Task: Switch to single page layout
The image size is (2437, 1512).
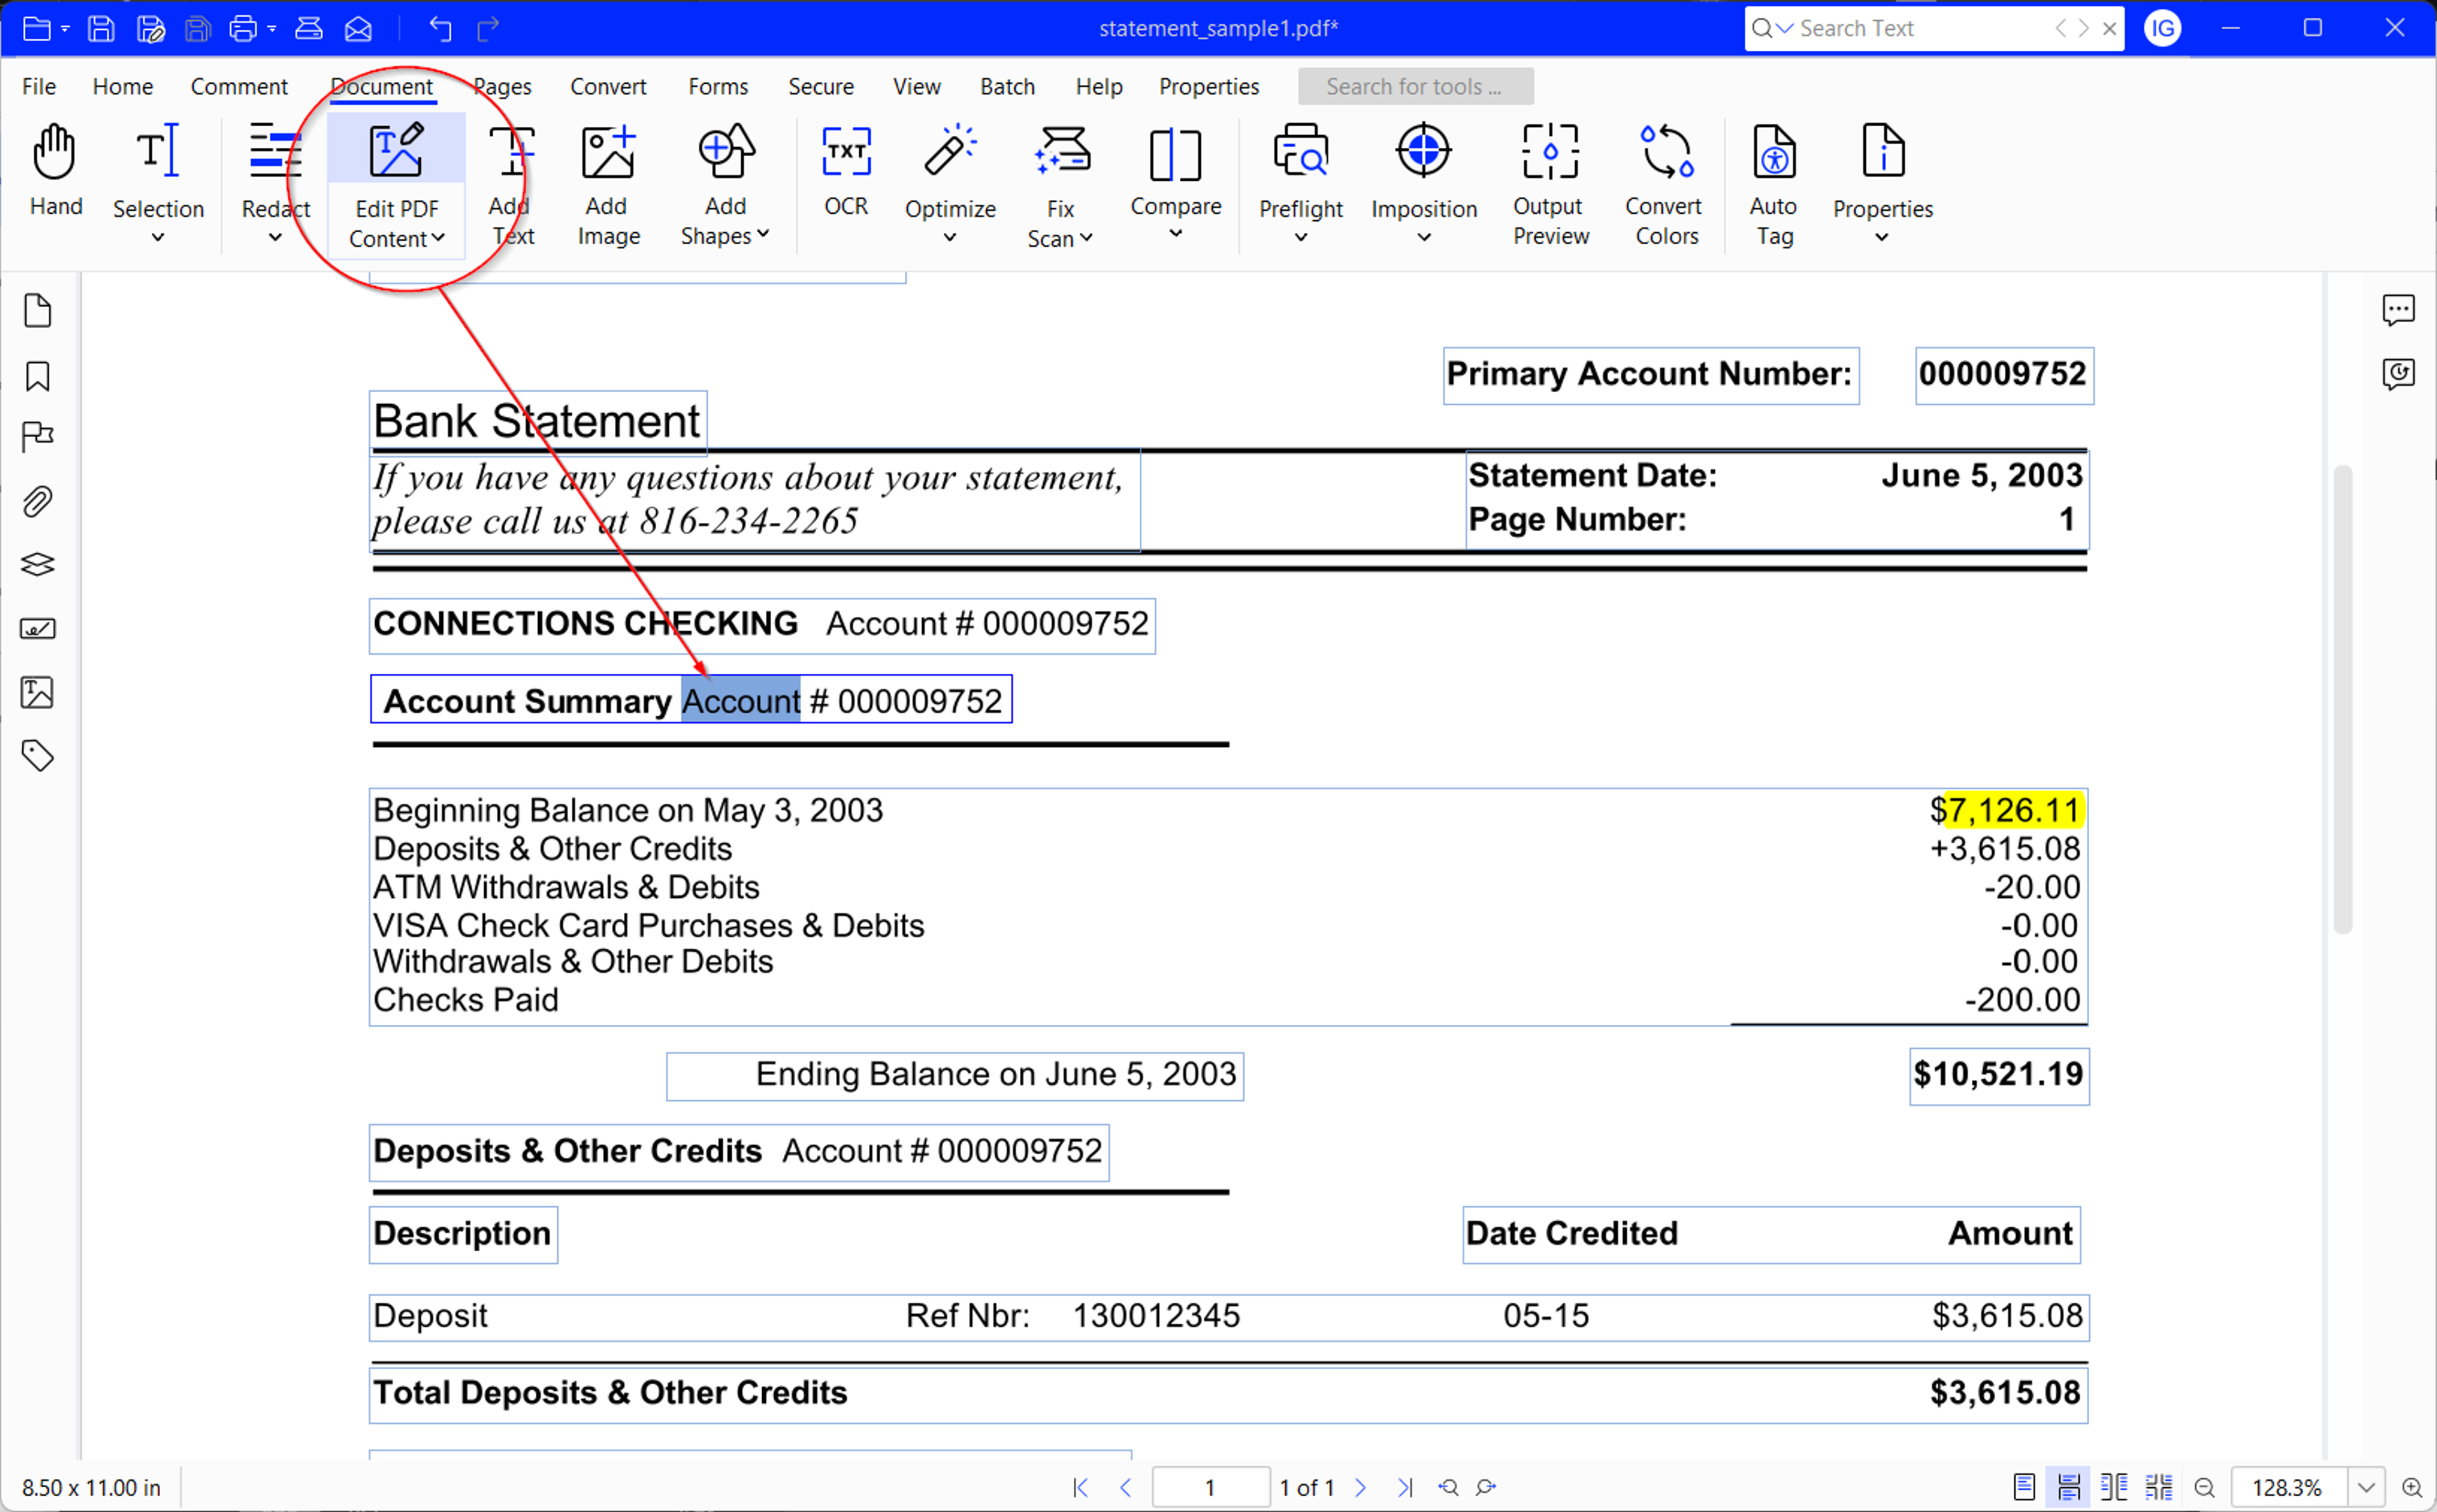Action: point(2024,1488)
